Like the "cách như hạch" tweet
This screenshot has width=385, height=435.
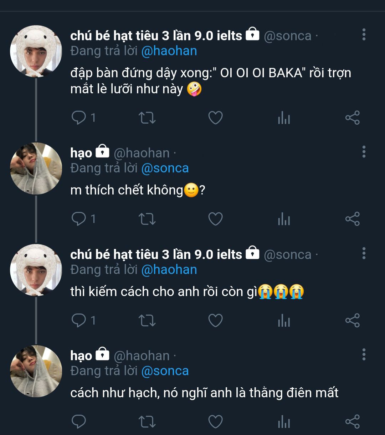215,421
